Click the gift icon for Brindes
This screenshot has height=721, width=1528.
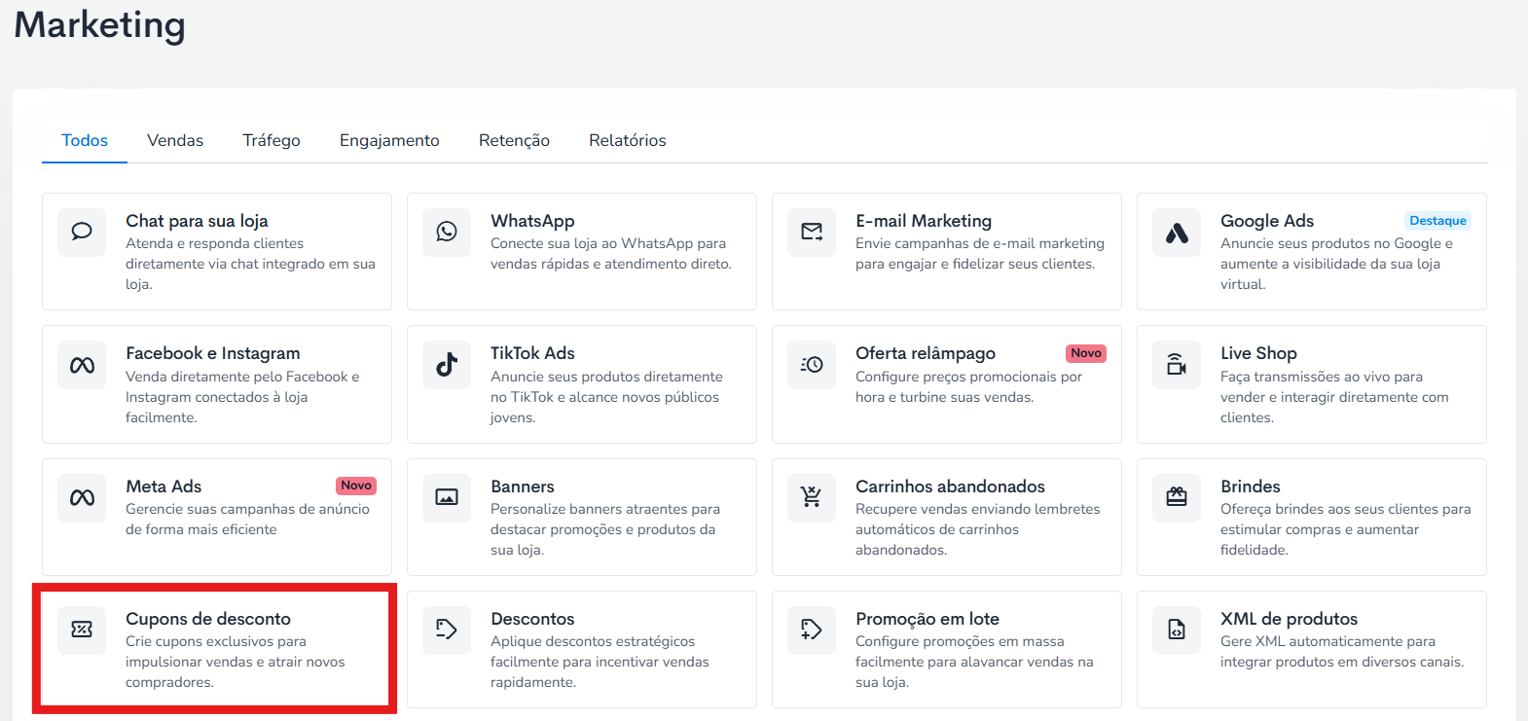point(1177,497)
